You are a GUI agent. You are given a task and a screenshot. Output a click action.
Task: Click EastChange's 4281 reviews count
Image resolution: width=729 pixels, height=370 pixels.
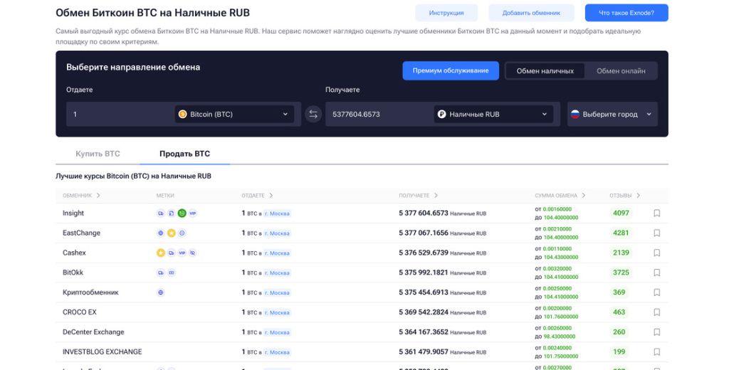(x=621, y=233)
